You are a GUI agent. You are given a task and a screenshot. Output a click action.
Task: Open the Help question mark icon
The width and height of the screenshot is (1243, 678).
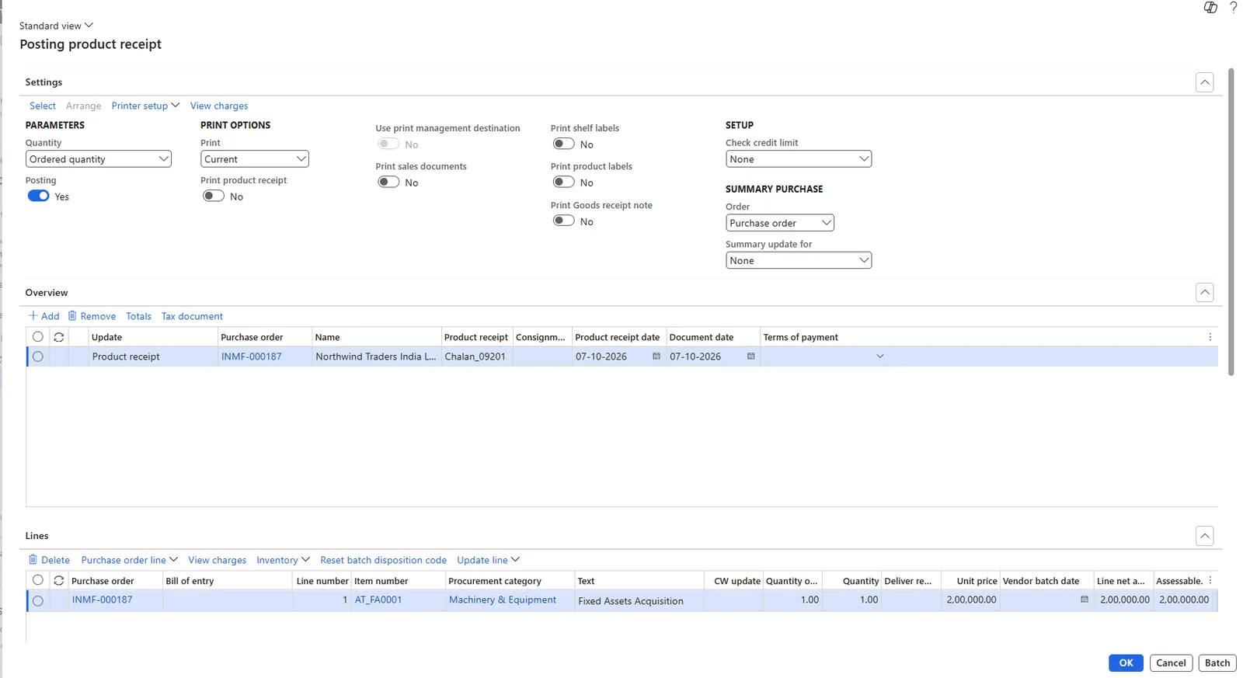tap(1233, 8)
